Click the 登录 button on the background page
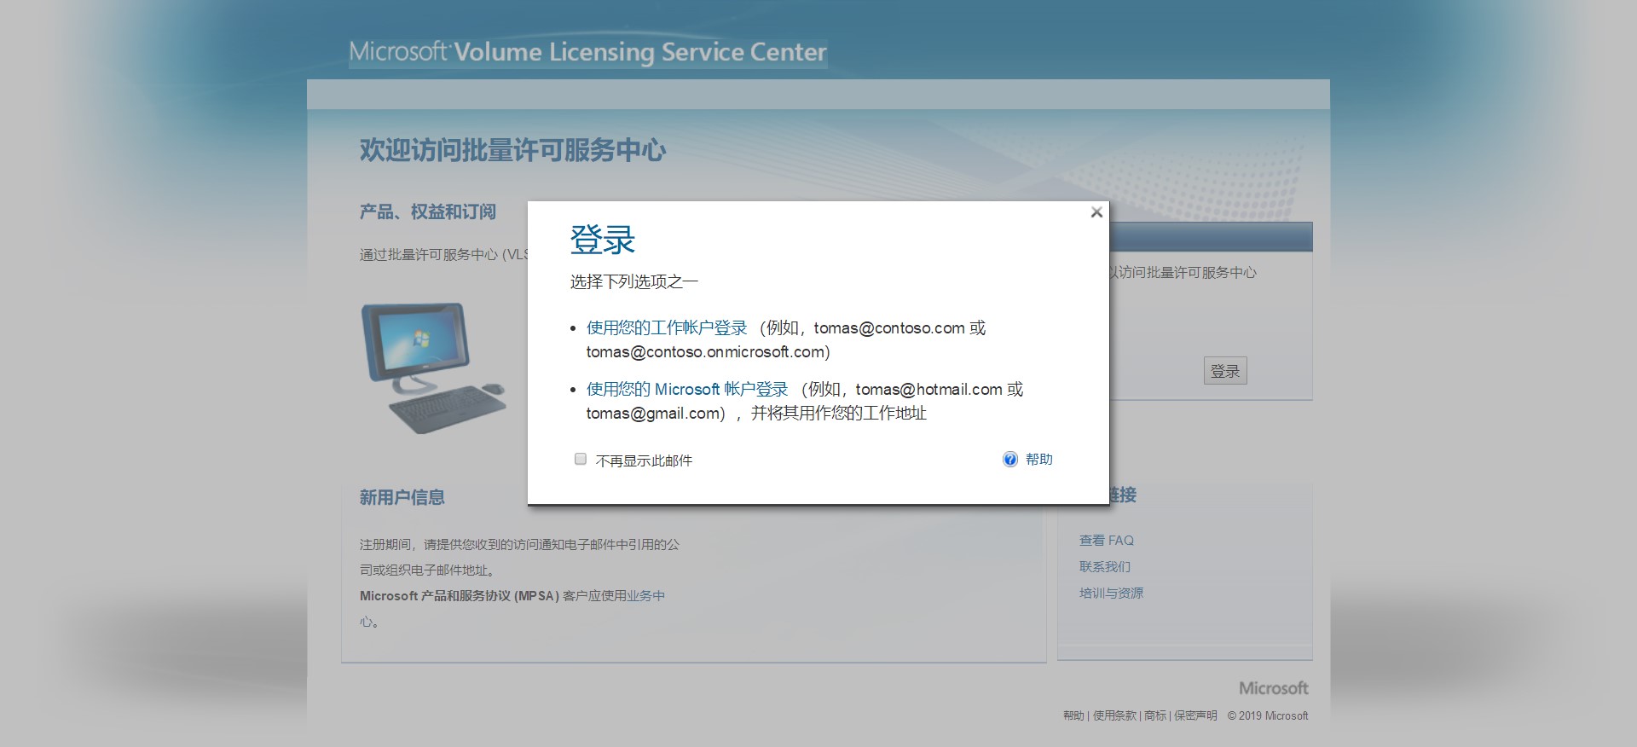The height and width of the screenshot is (747, 1637). 1225,370
